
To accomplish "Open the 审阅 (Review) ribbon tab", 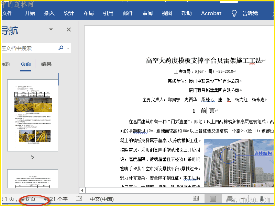I will coord(147,13).
